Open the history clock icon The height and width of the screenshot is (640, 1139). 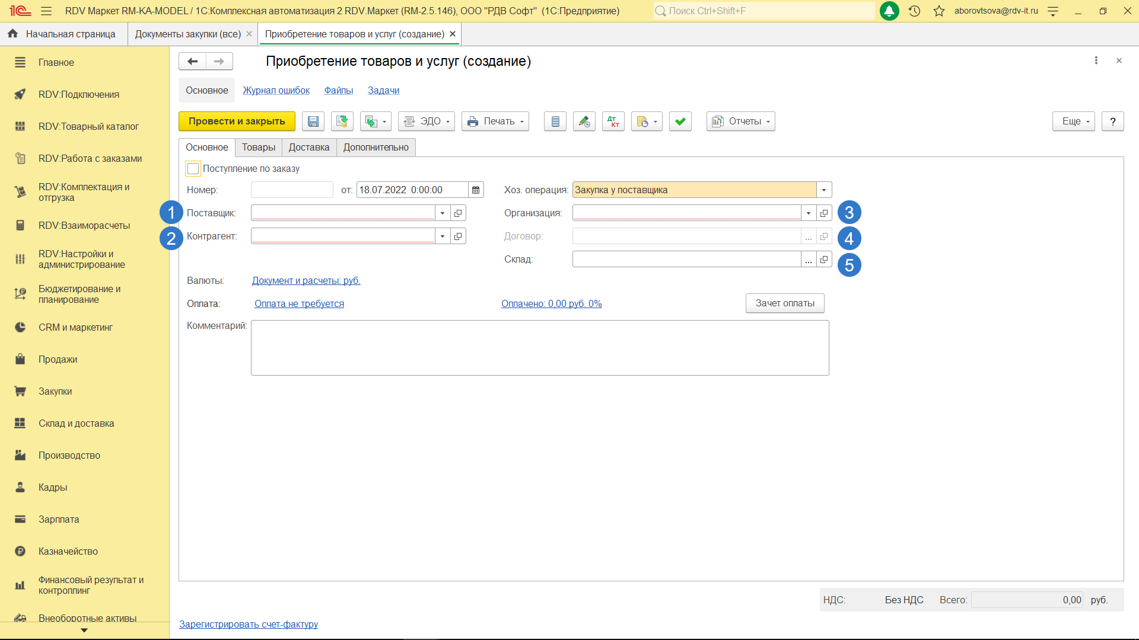pos(914,11)
